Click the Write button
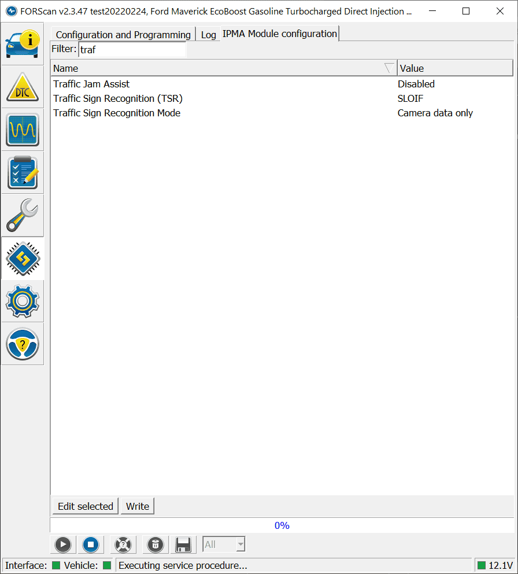518x574 pixels. click(138, 506)
